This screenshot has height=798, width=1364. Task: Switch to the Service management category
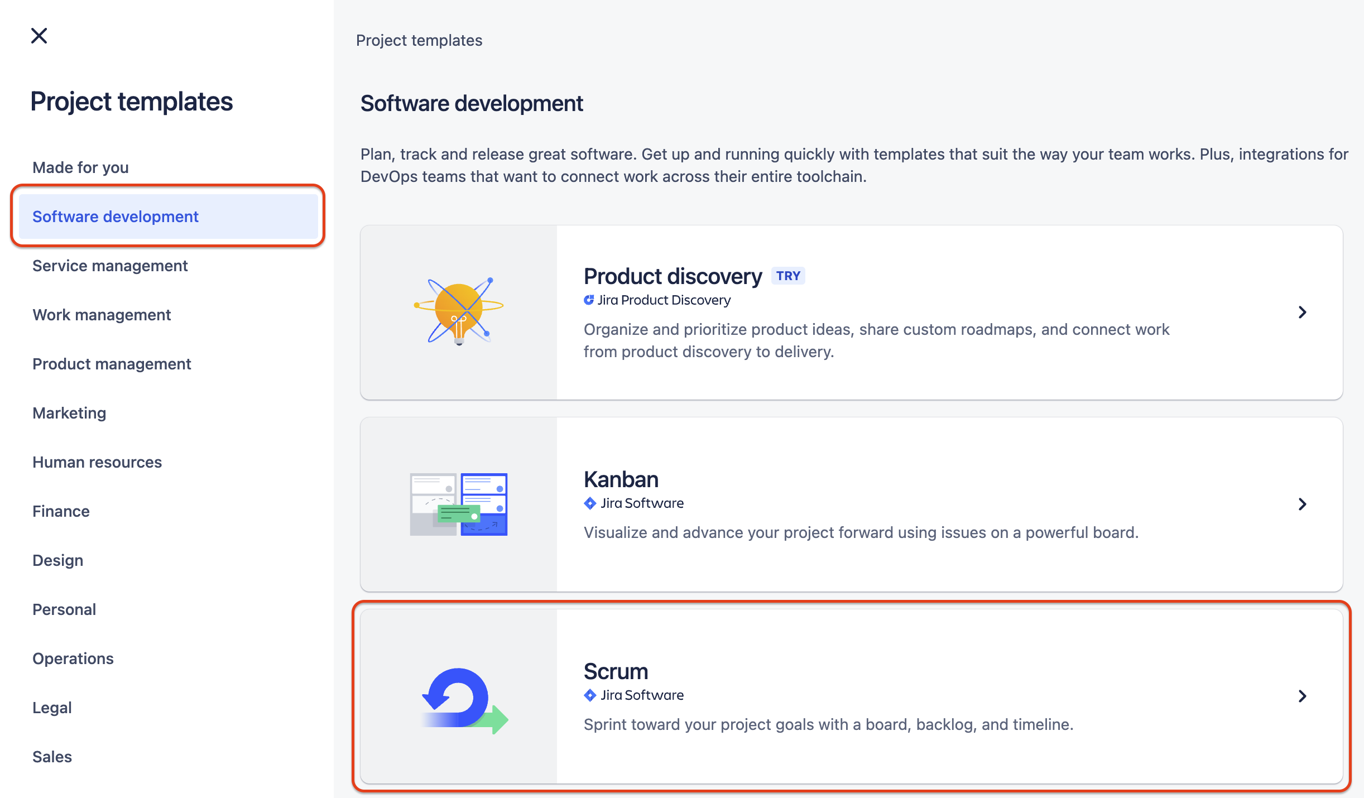pos(110,266)
